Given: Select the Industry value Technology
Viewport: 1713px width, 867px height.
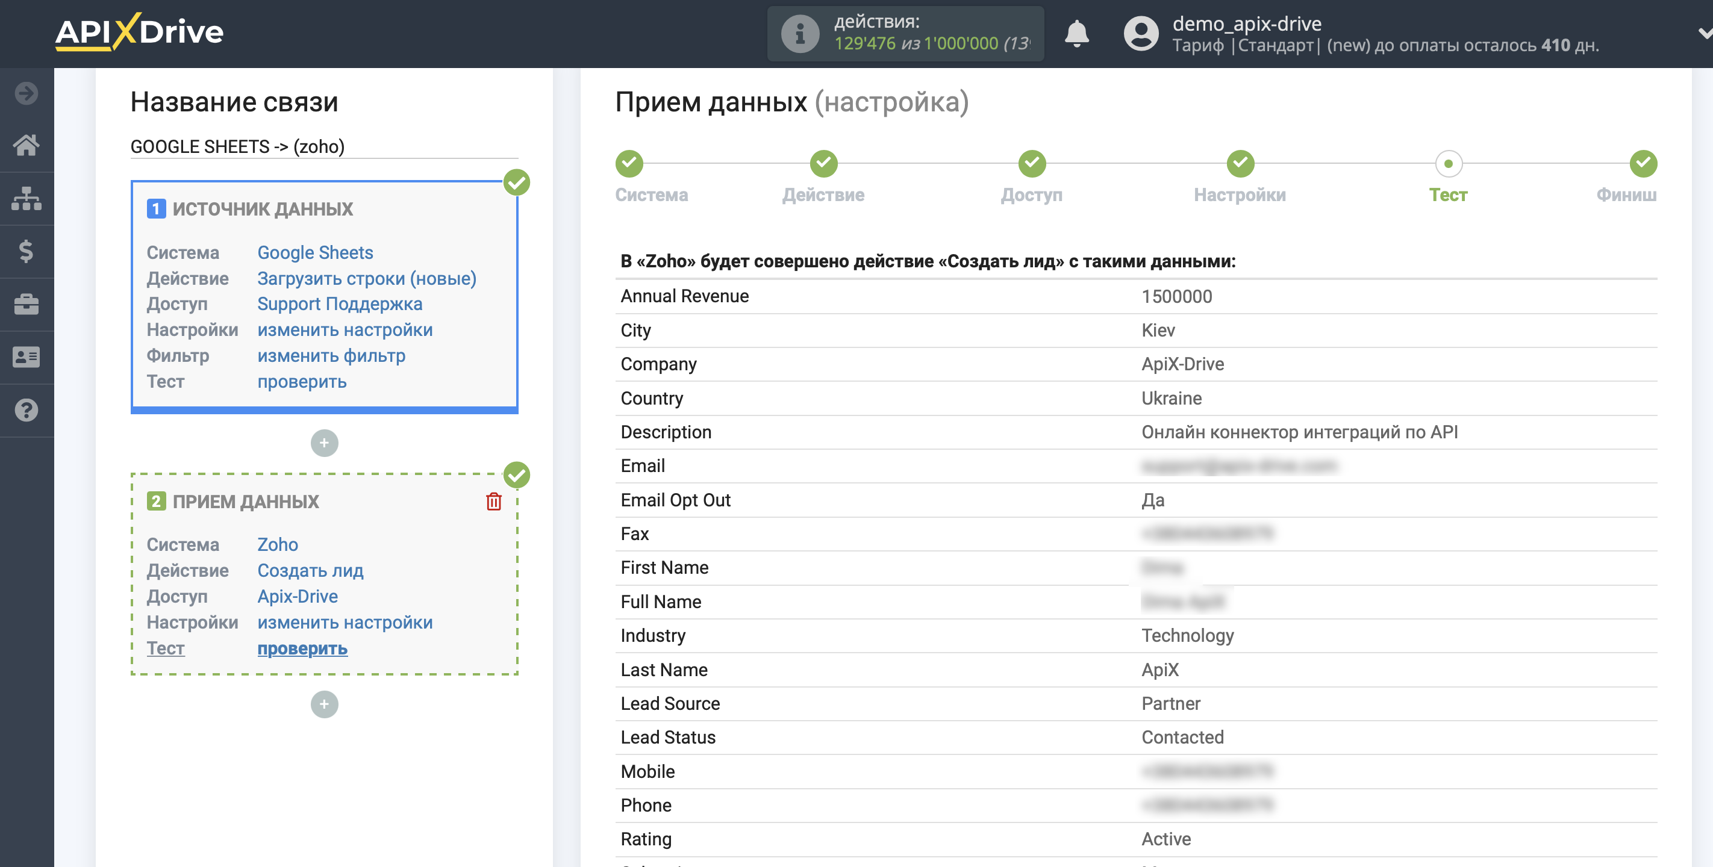Looking at the screenshot, I should point(1187,636).
